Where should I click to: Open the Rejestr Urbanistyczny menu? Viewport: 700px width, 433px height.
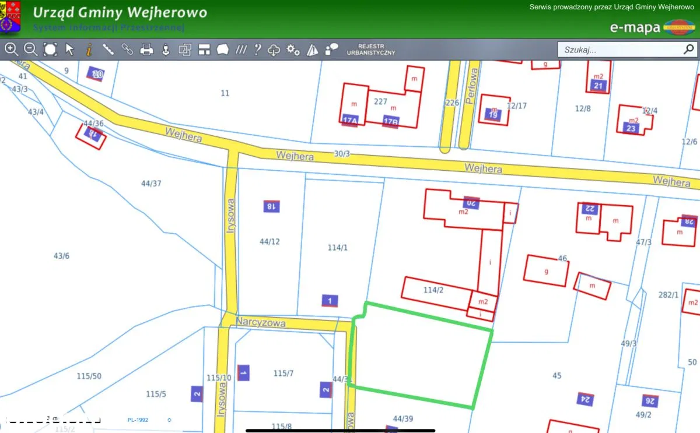click(371, 50)
